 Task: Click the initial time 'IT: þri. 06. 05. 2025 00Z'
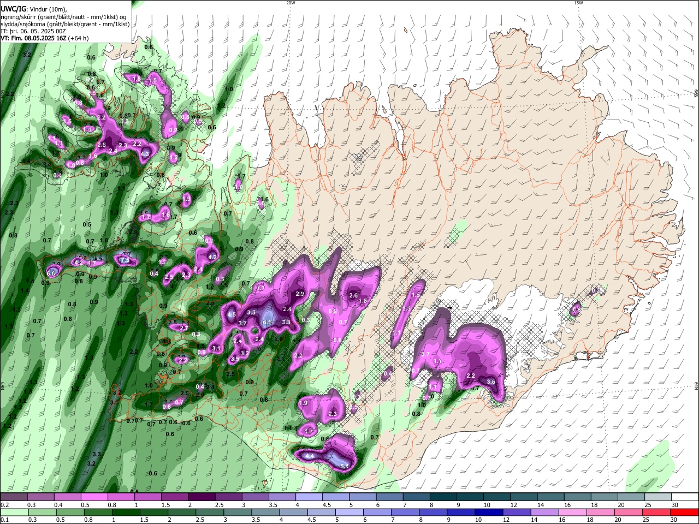pyautogui.click(x=33, y=31)
